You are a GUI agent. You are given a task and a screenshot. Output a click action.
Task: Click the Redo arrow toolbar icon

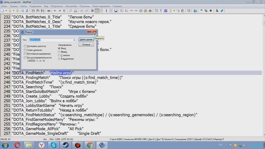point(60,11)
